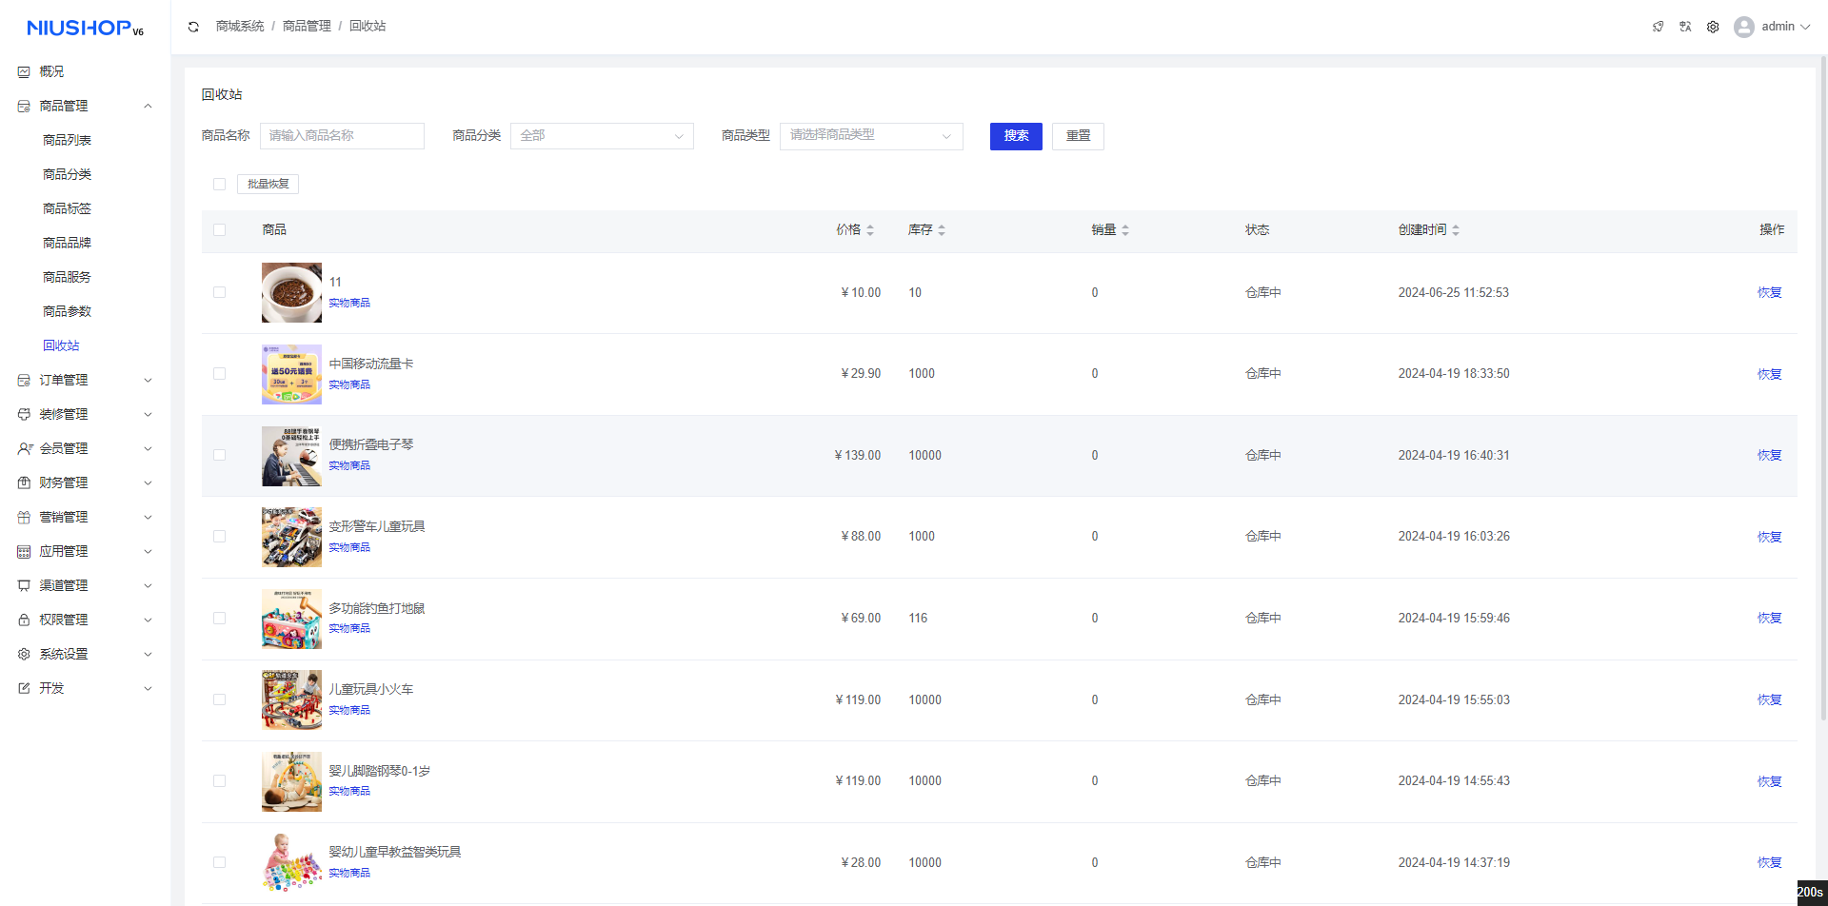Restore the 变形警车儿童玩具 product via 恢复
This screenshot has width=1828, height=906.
click(1768, 537)
